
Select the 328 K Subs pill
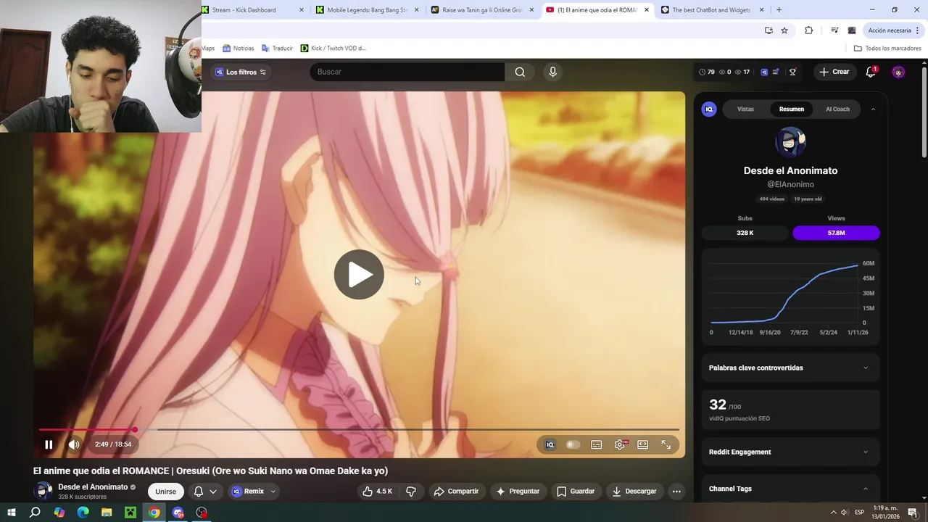point(745,233)
